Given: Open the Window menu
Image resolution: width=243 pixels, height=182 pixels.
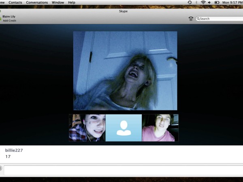Looking at the screenshot, I should (58, 2).
